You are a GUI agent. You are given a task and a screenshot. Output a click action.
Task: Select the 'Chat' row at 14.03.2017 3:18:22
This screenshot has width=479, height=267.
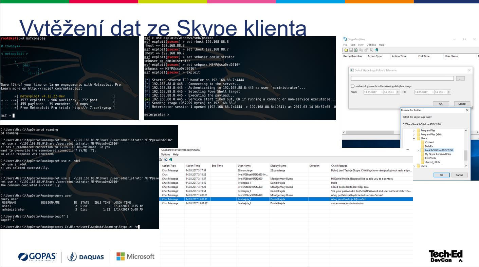pyautogui.click(x=287, y=174)
